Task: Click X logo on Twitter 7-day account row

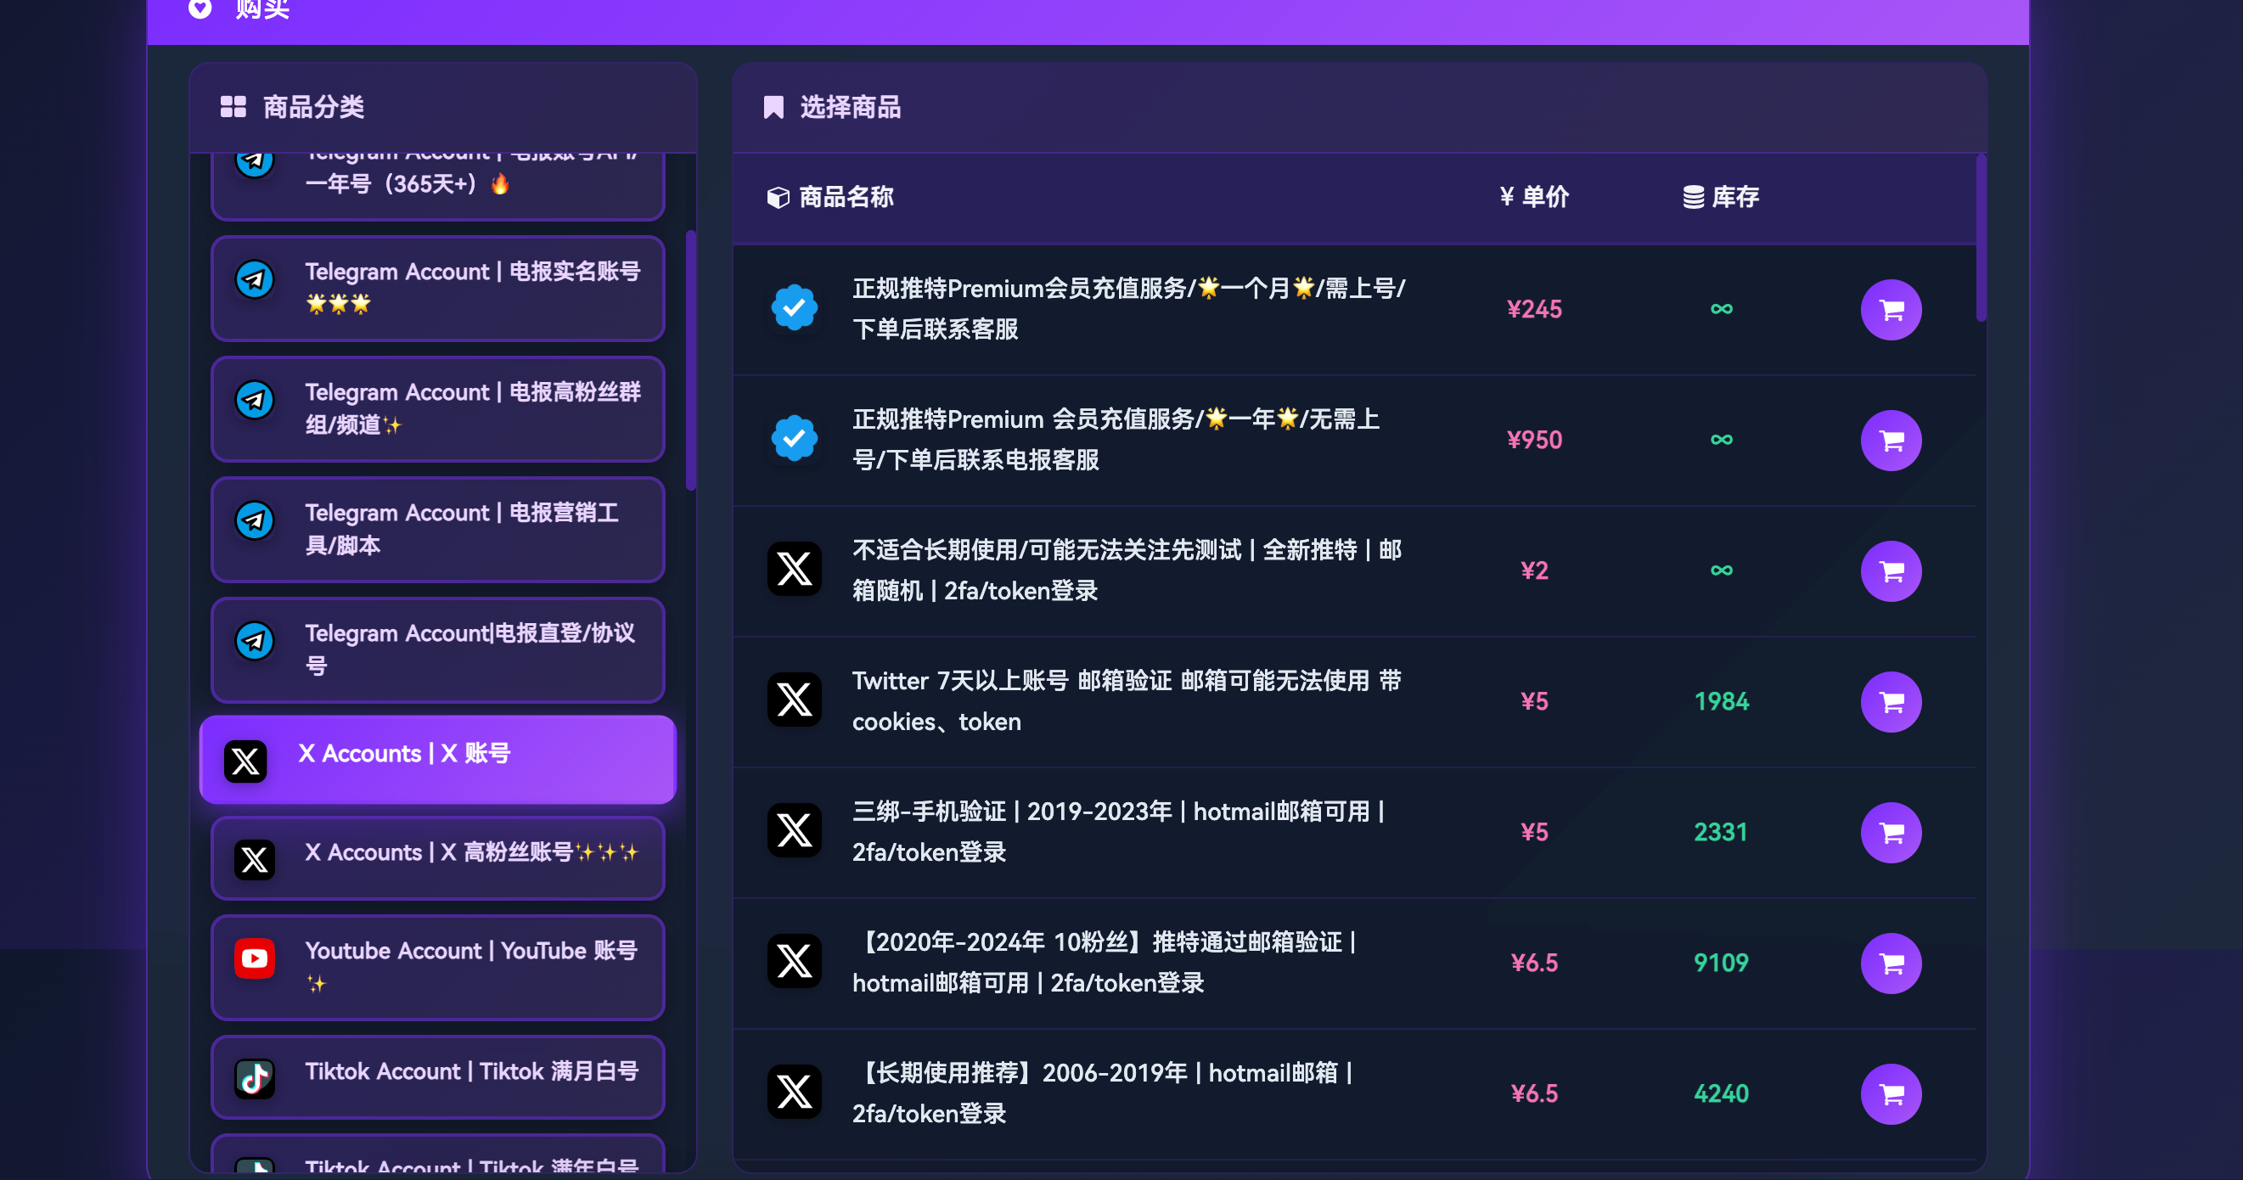Action: click(794, 700)
